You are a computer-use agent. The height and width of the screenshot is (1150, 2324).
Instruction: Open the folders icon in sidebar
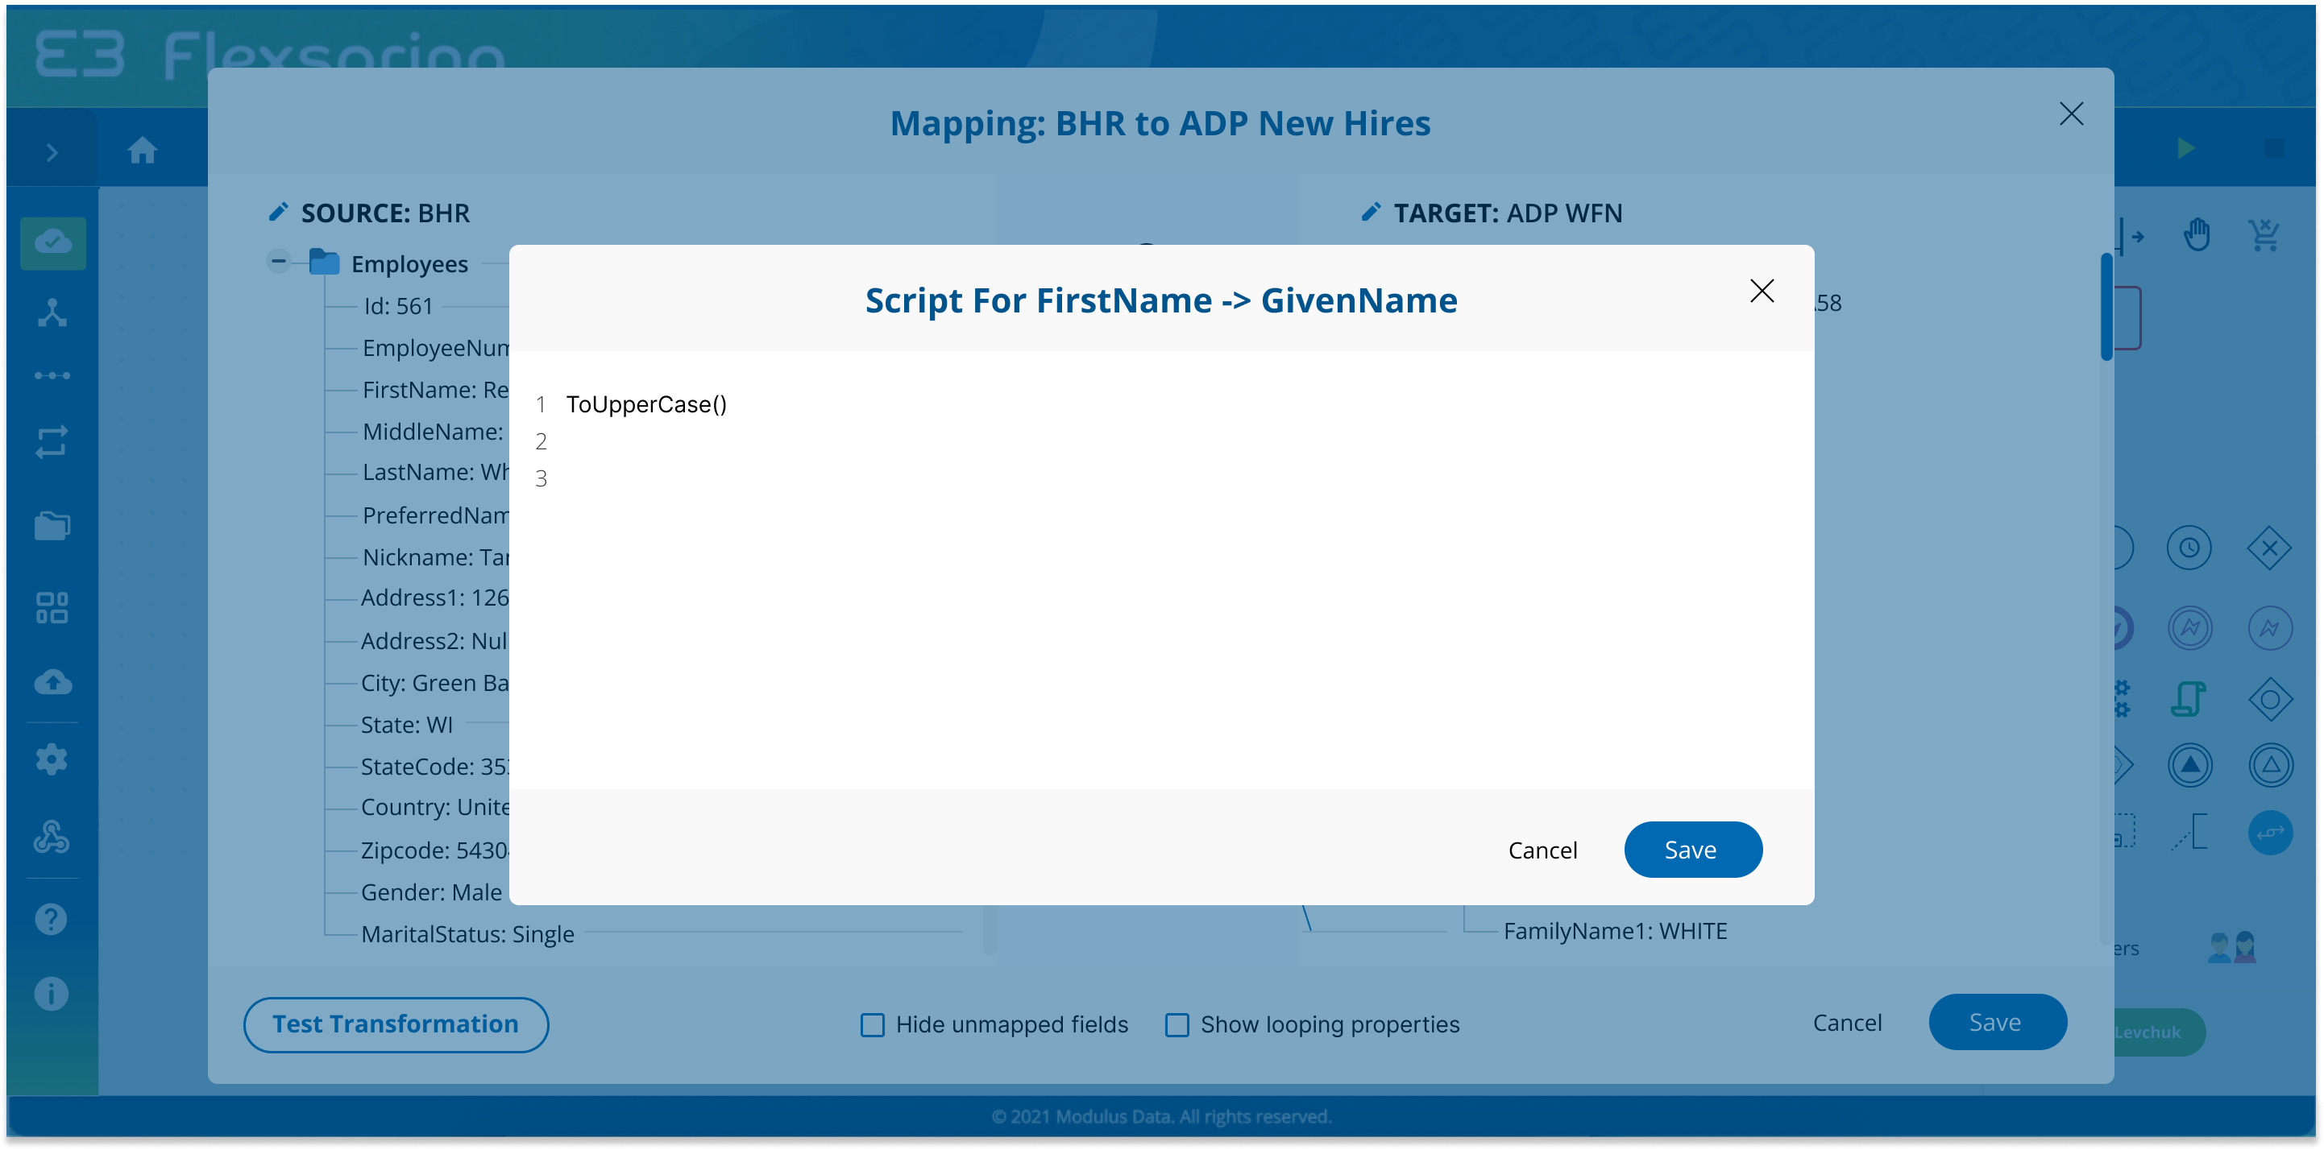click(52, 525)
